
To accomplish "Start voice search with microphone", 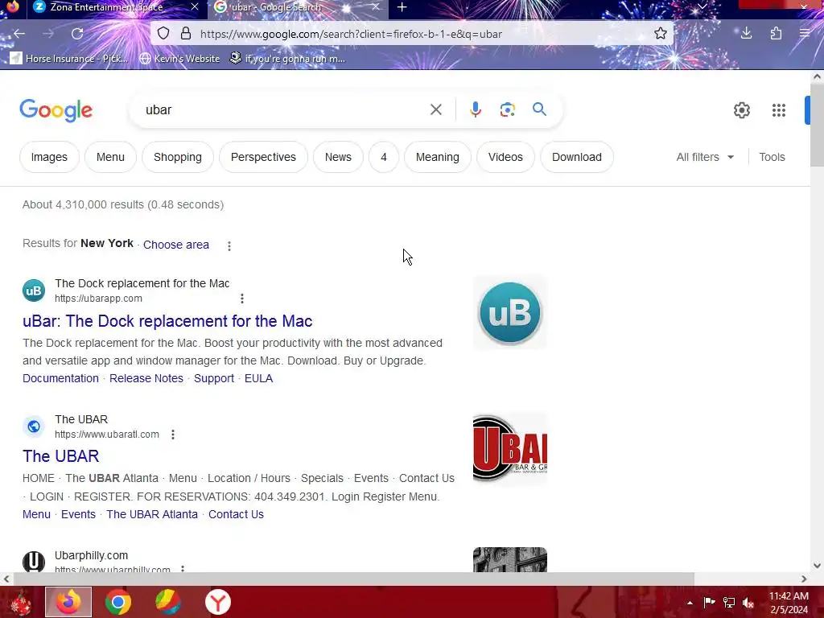I will pyautogui.click(x=475, y=109).
